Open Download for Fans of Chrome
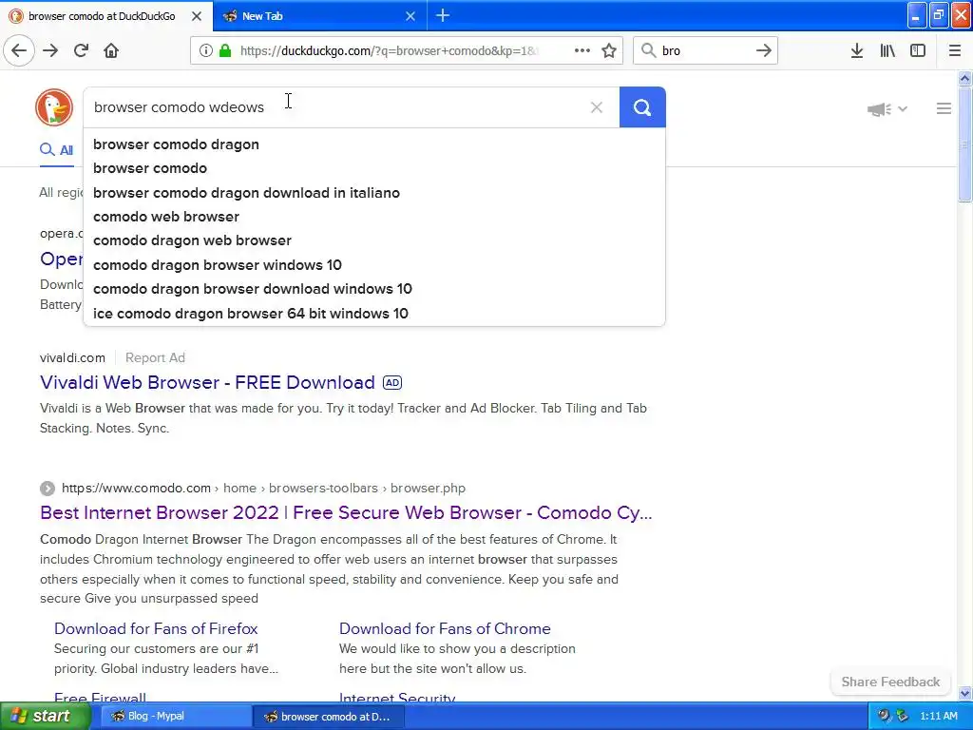The image size is (973, 730). click(x=445, y=628)
